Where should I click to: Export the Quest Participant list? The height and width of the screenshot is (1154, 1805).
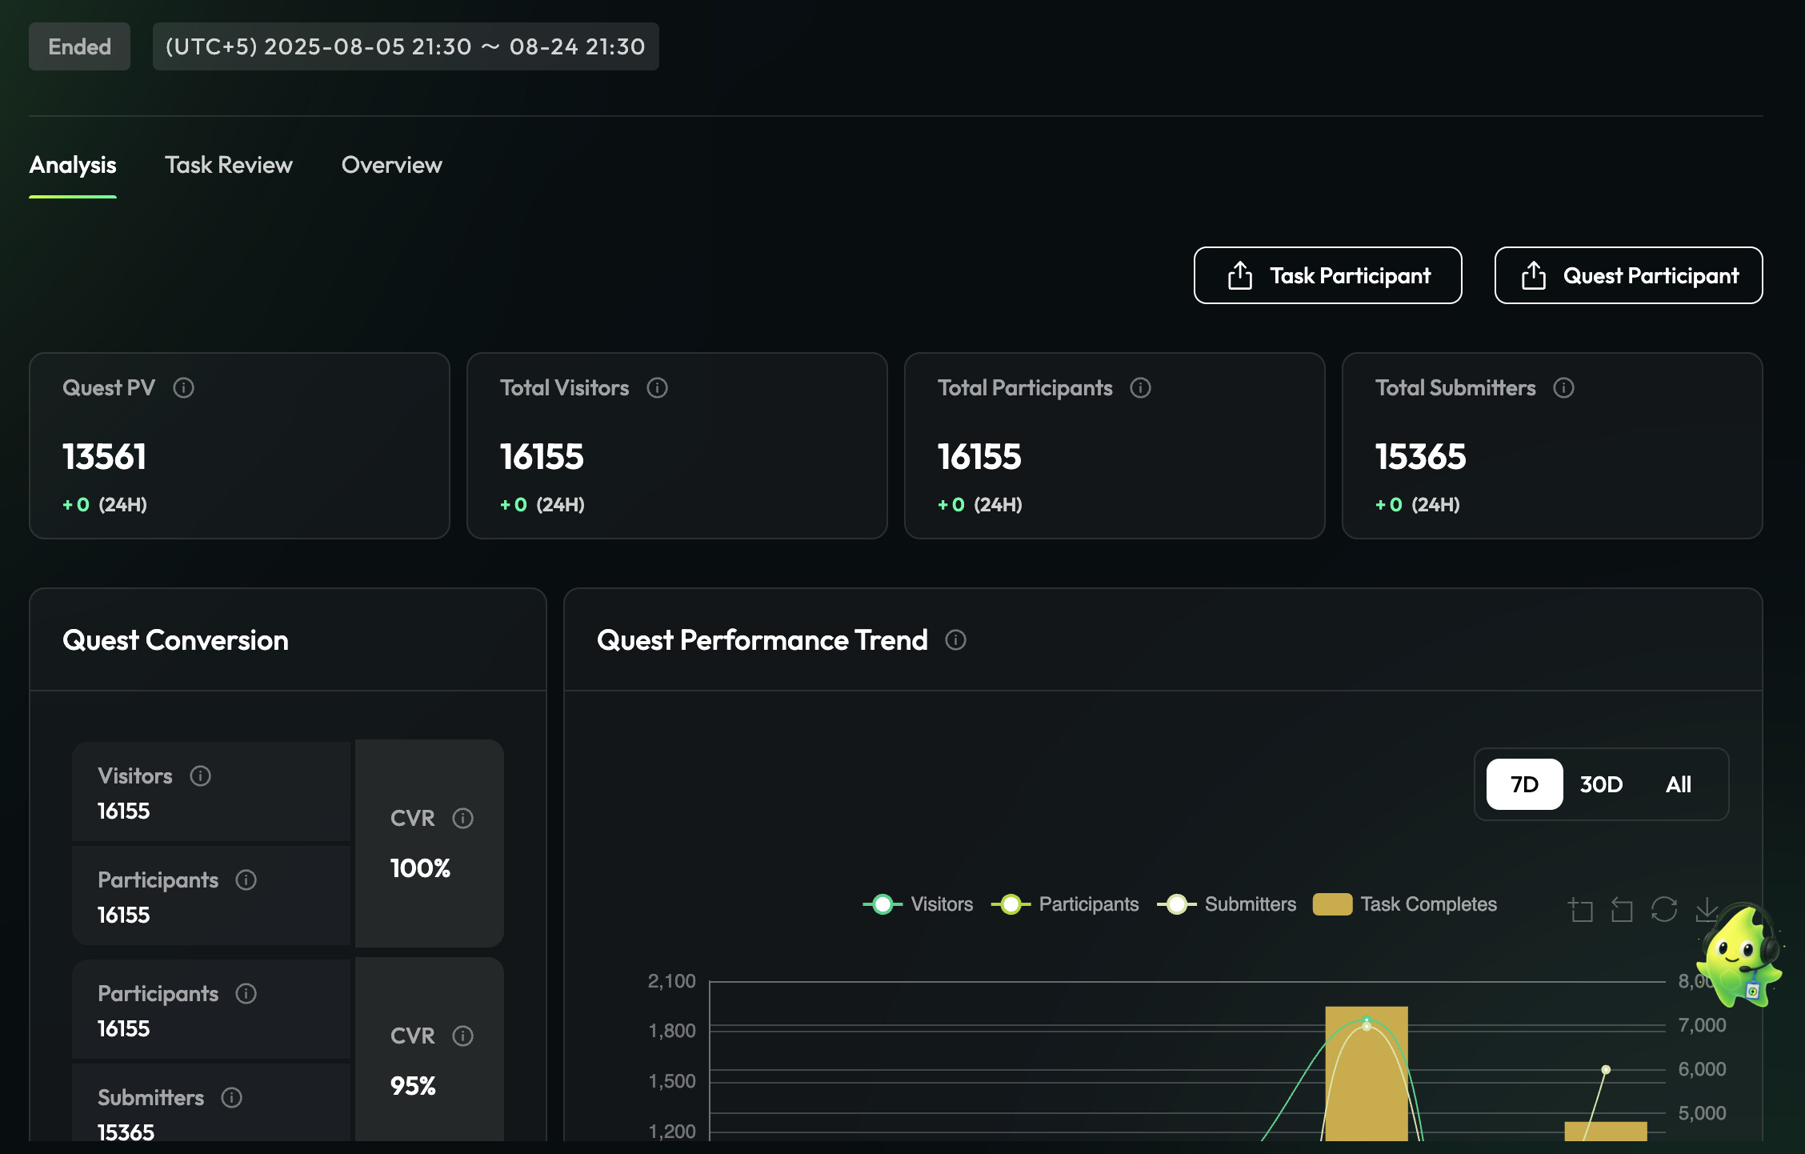[1628, 275]
